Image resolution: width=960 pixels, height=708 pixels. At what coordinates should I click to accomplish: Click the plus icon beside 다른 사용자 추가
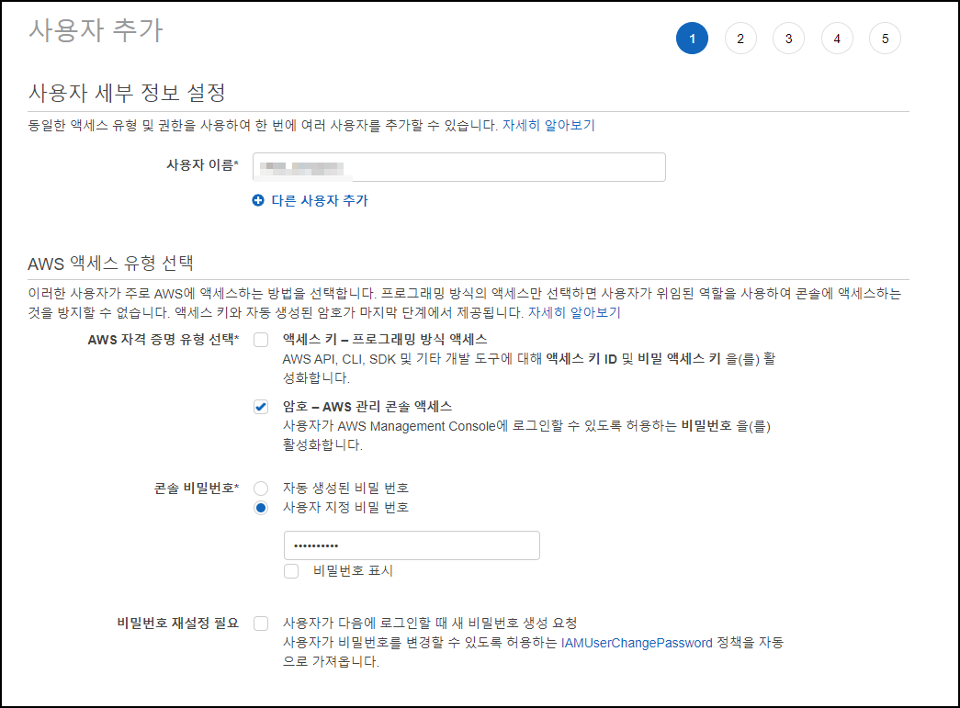point(258,200)
